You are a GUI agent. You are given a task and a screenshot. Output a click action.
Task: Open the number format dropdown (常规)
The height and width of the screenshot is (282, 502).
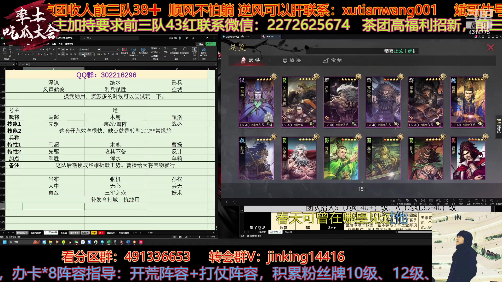117,49
